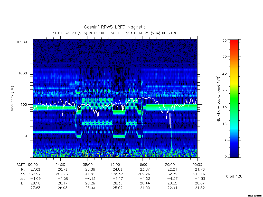Viewport: 263px width, 197px height.
Task: Click the 15 value on color scale
Action: pyautogui.click(x=224, y=107)
